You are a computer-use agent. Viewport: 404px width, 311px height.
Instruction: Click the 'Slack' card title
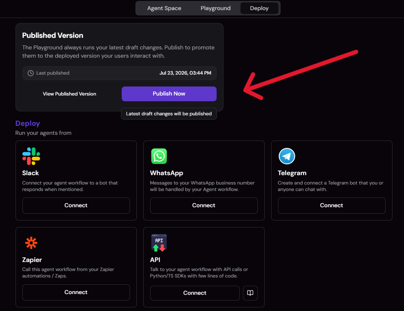(x=30, y=173)
